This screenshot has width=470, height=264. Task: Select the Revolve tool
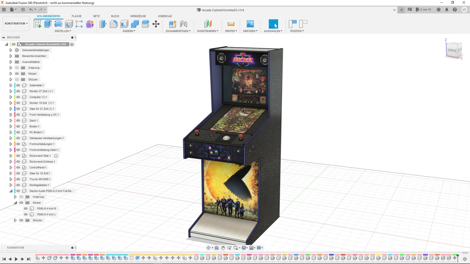coord(58,24)
